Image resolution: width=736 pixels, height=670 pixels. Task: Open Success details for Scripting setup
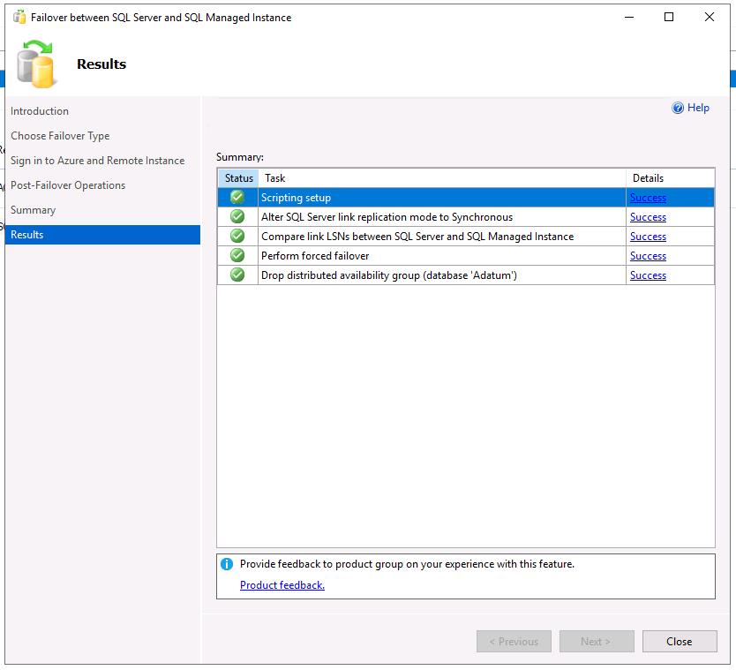[x=648, y=198]
